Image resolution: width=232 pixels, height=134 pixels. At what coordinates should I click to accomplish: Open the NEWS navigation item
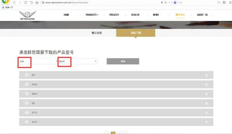[156, 15]
